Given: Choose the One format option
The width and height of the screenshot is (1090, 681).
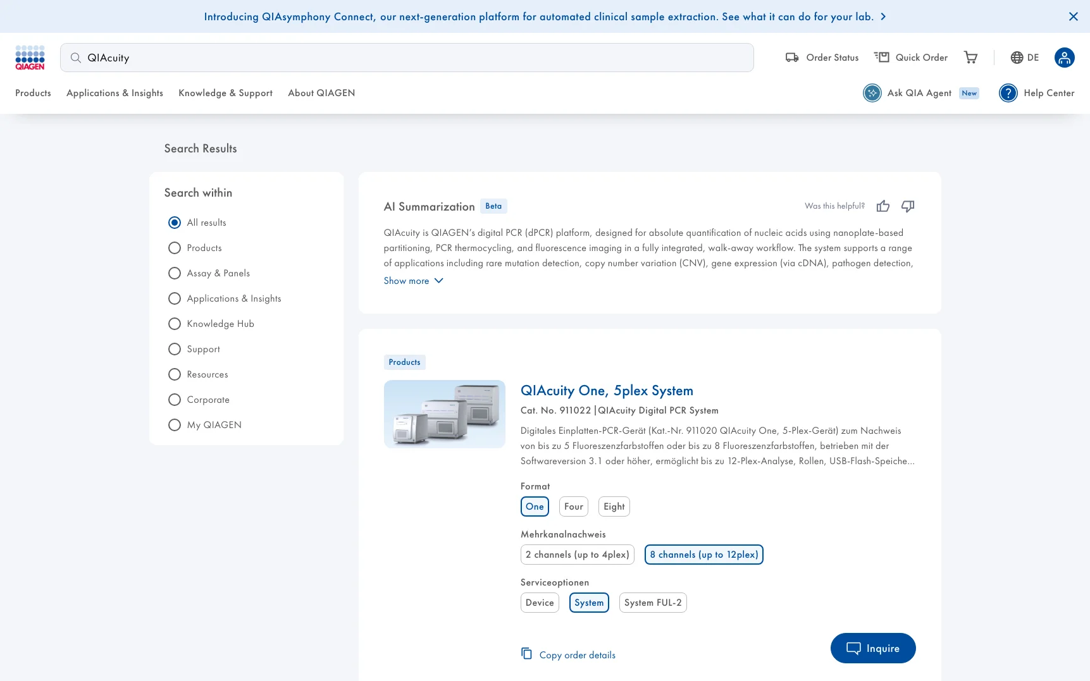Looking at the screenshot, I should pyautogui.click(x=535, y=506).
